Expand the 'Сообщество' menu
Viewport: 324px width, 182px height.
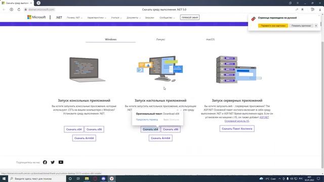point(167,18)
